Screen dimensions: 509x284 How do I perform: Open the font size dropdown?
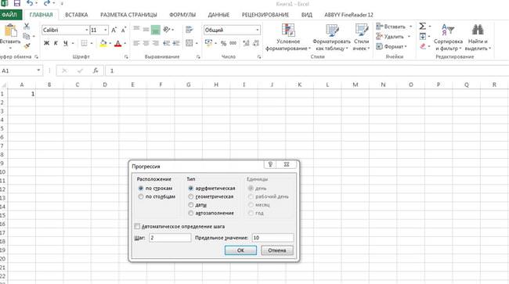pyautogui.click(x=106, y=30)
